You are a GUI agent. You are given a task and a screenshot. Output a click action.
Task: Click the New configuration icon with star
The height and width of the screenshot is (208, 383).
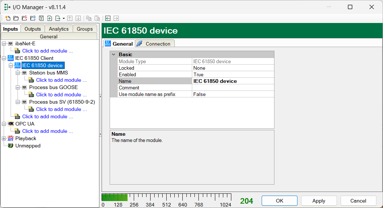(x=8, y=18)
